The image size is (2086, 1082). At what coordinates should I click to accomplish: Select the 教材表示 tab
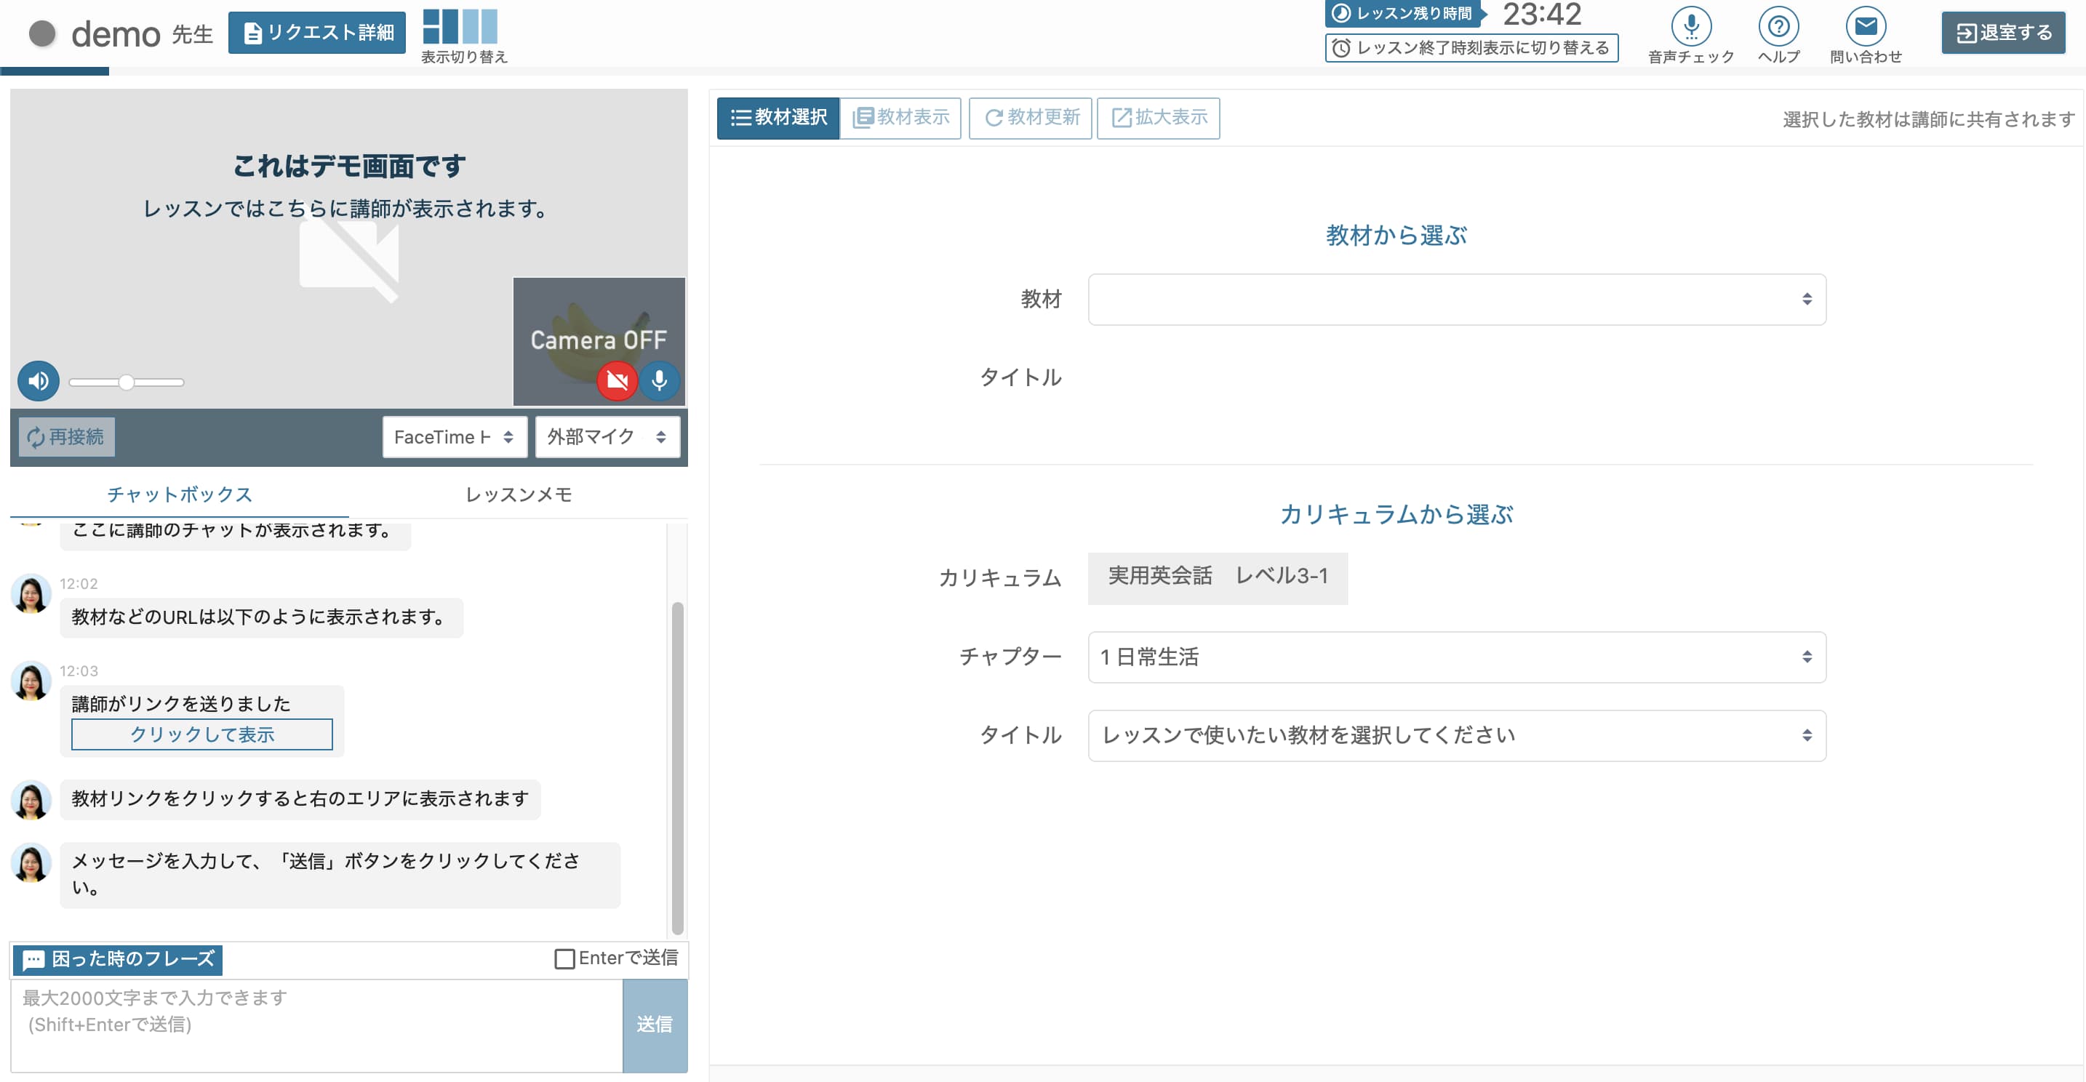coord(900,117)
